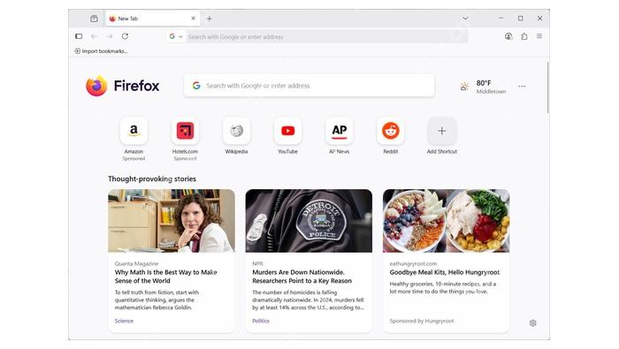Click 'Sponsored by Hungryroot' label
619x349 pixels.
click(422, 321)
